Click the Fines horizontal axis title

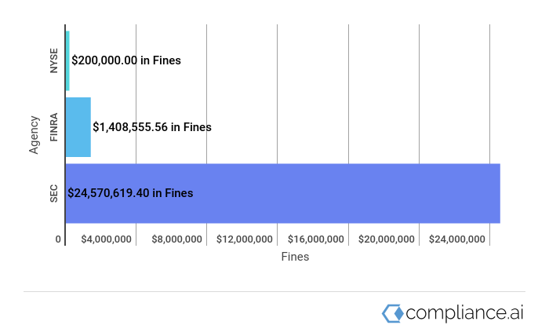[x=295, y=257]
